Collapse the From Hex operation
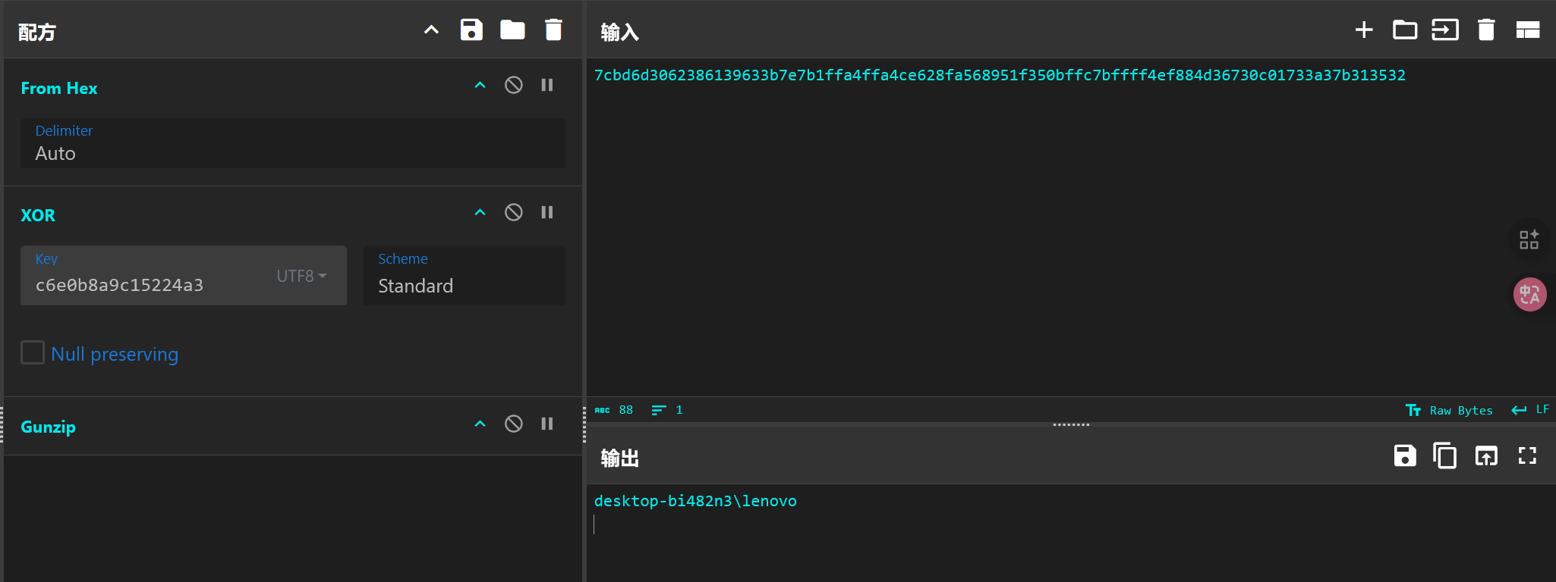 pos(480,85)
